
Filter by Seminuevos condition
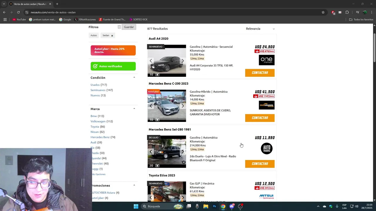(x=98, y=90)
